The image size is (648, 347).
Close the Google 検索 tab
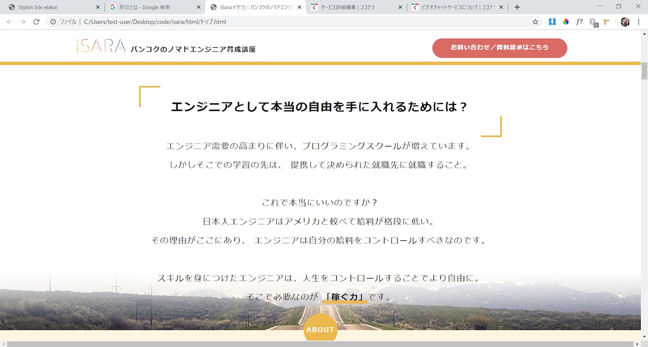pyautogui.click(x=199, y=7)
